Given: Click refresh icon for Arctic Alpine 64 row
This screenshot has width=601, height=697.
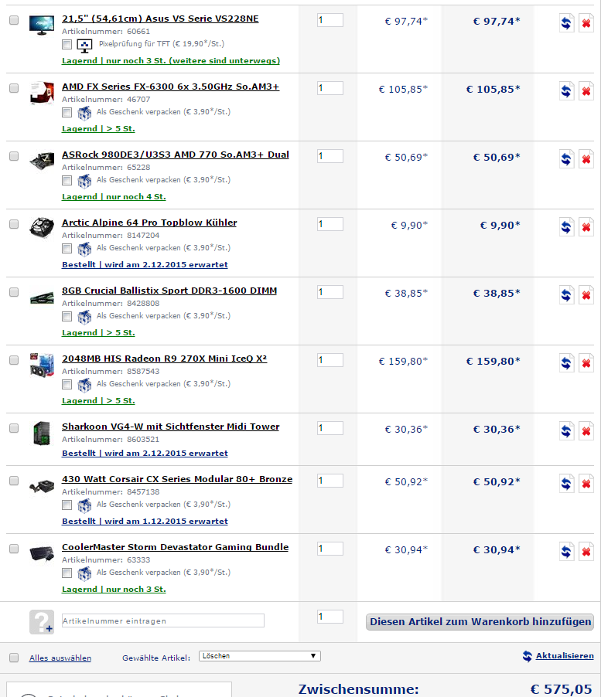Looking at the screenshot, I should pyautogui.click(x=566, y=227).
